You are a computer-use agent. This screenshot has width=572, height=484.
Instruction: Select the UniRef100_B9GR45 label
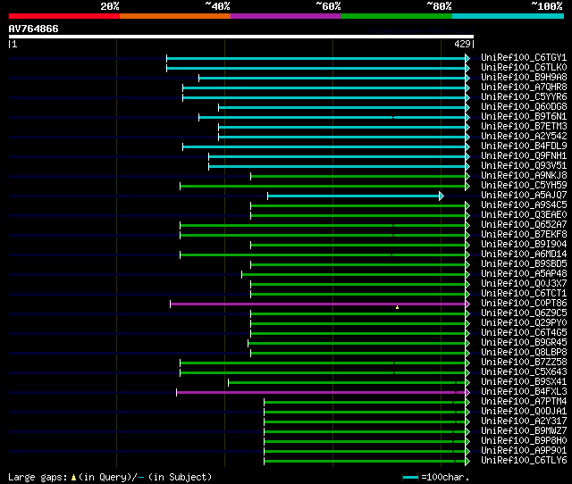[524, 343]
